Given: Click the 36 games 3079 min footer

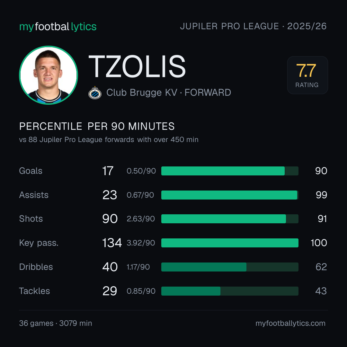Looking at the screenshot, I should pos(56,323).
